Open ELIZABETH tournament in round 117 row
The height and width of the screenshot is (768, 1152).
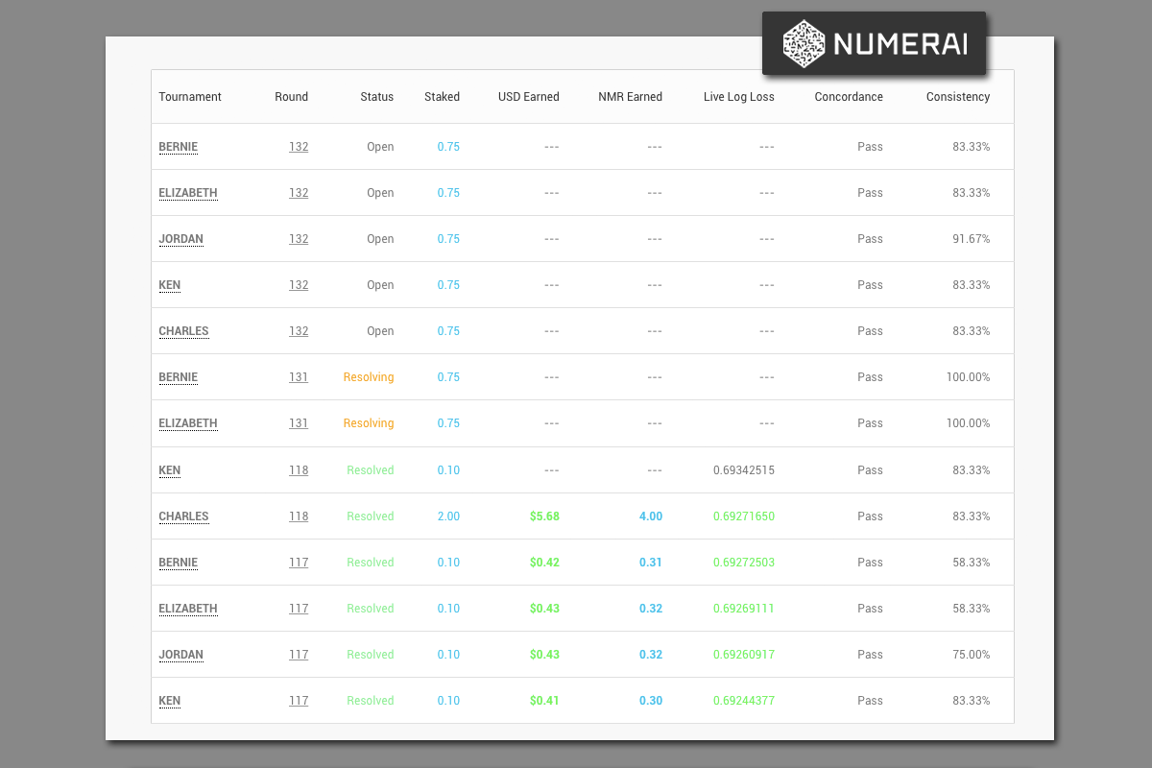coord(188,609)
